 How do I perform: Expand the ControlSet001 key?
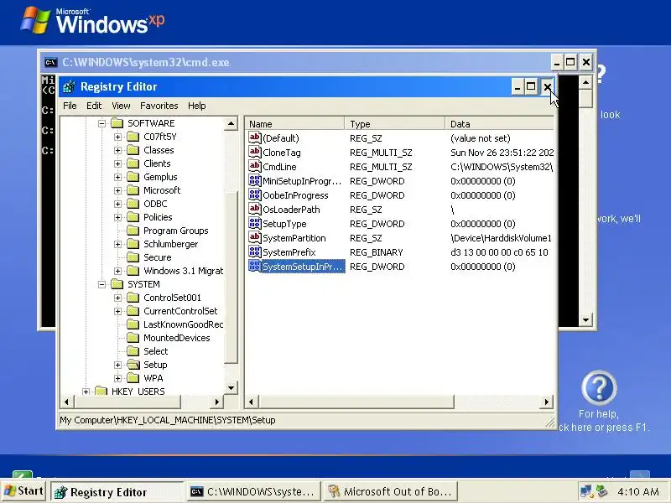coord(117,298)
